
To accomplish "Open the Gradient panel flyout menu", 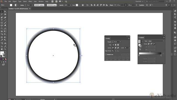I will [x=164, y=37].
